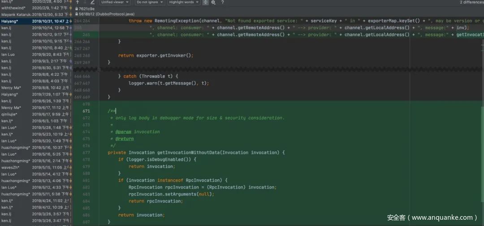Image resolution: width=484 pixels, height=226 pixels.
Task: Select the Haiyang 2019/10/31 commit
Action: point(35,21)
